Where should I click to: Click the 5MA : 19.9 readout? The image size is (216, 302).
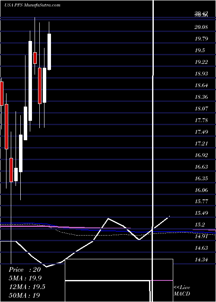click(25, 278)
